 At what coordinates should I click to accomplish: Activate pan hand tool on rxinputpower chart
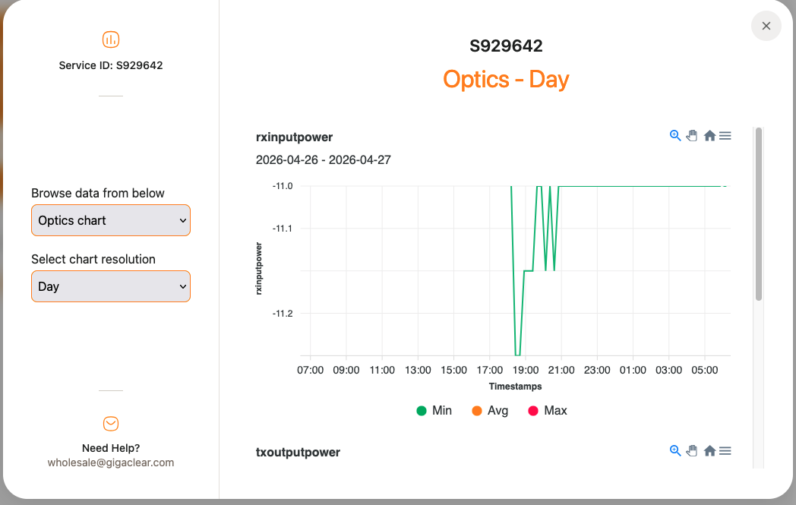coord(691,135)
